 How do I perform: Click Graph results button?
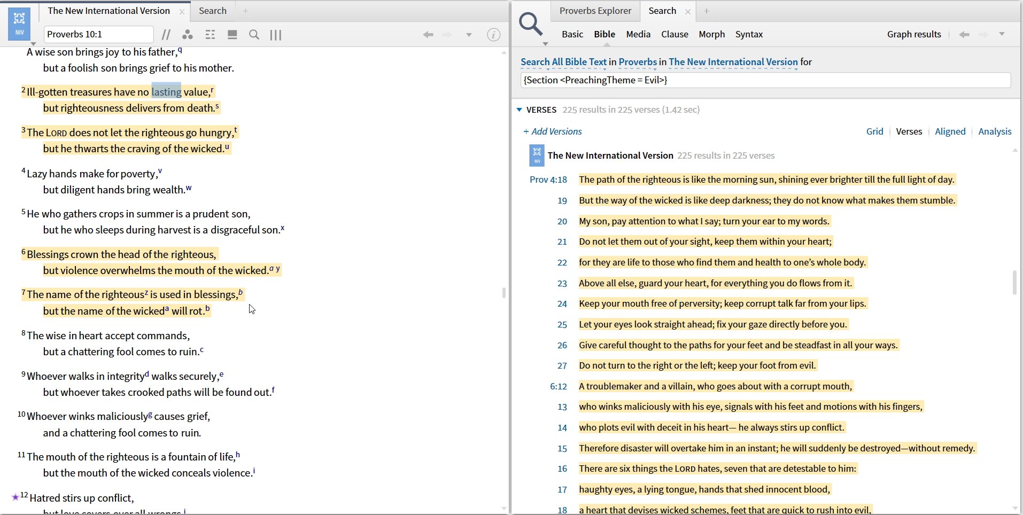tap(914, 34)
